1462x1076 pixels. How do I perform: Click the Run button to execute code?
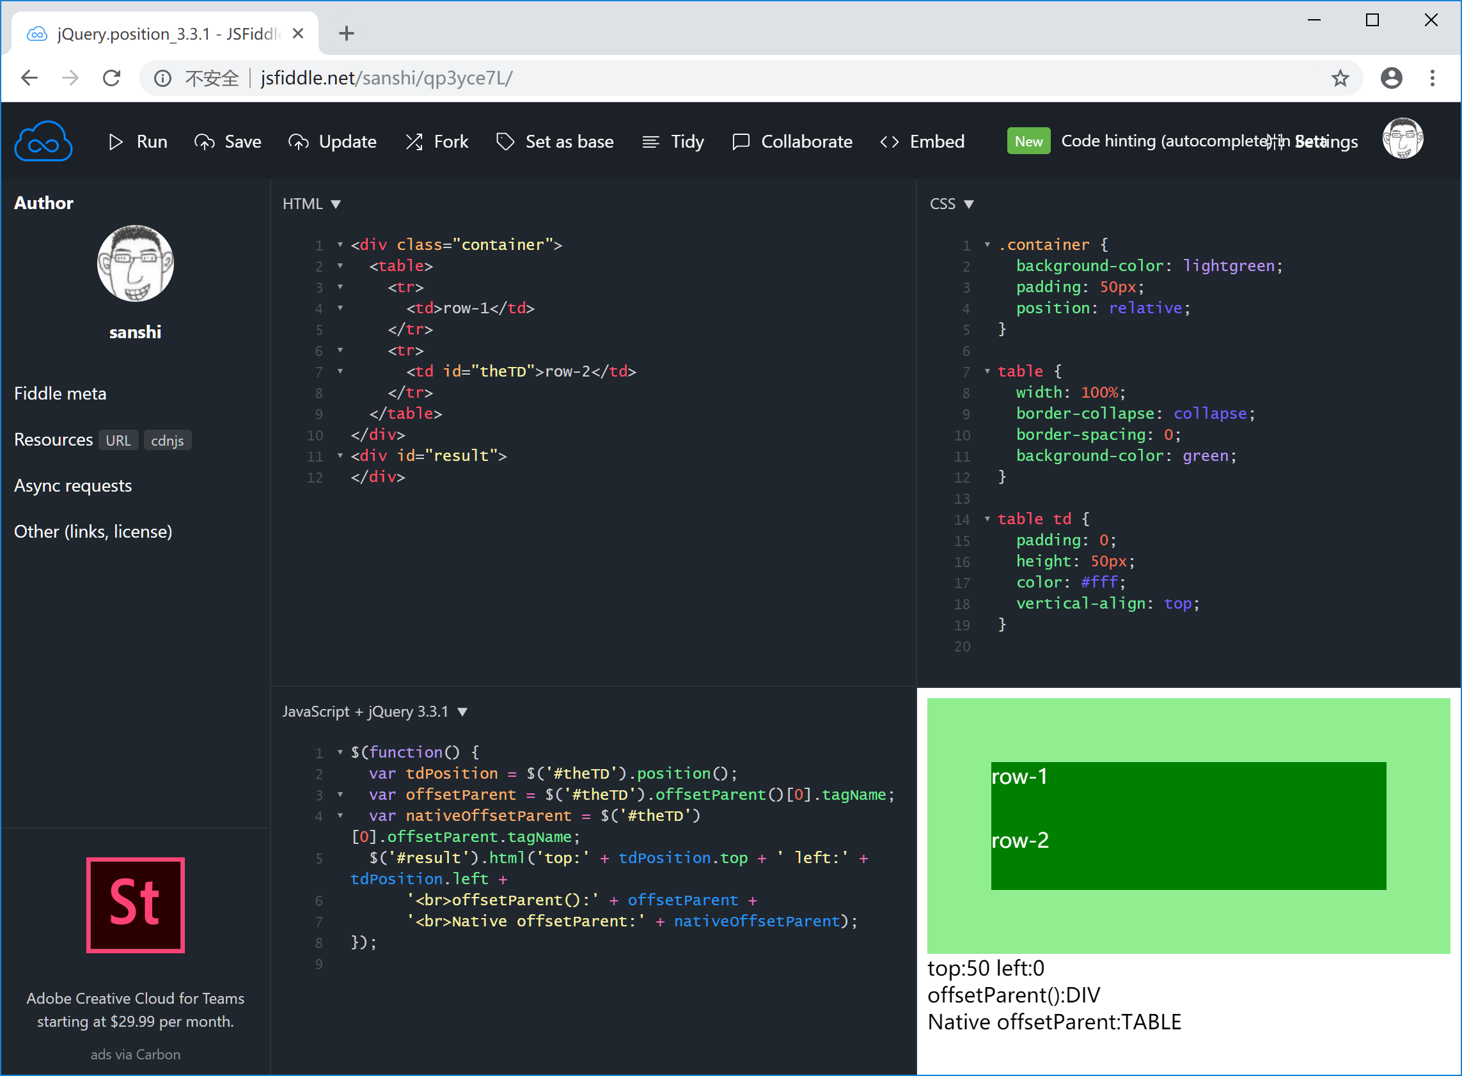pos(139,141)
